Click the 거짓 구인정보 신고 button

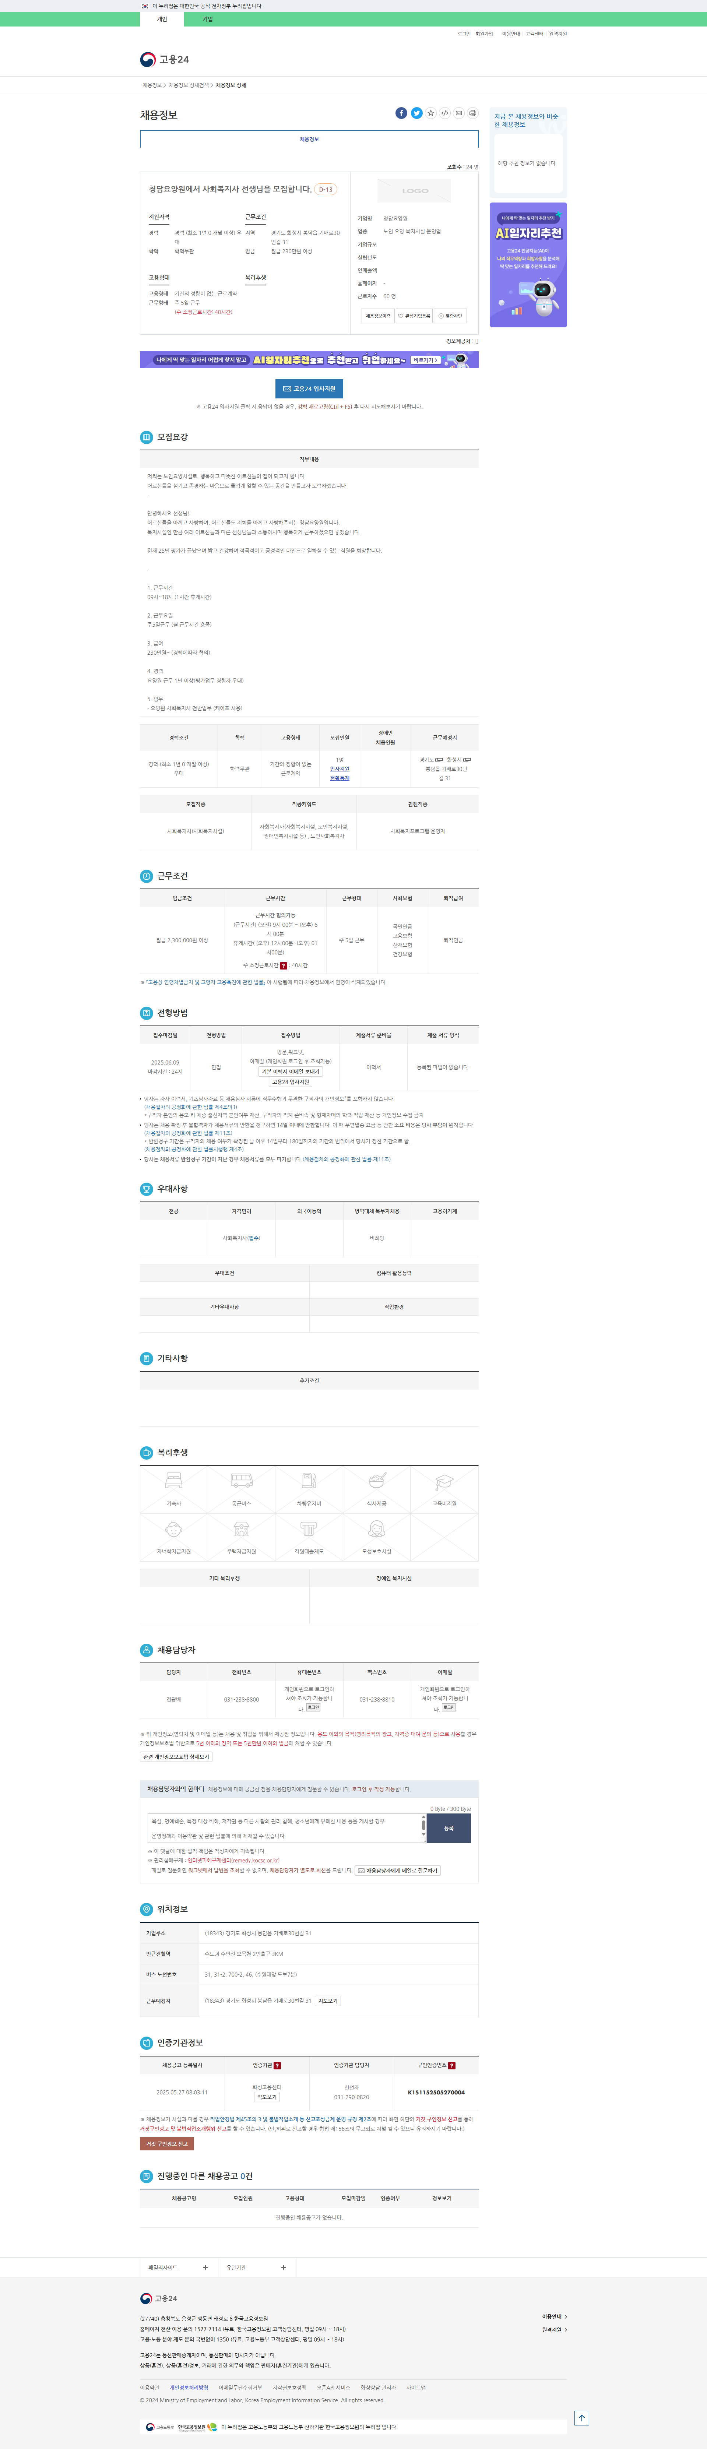(x=167, y=2144)
